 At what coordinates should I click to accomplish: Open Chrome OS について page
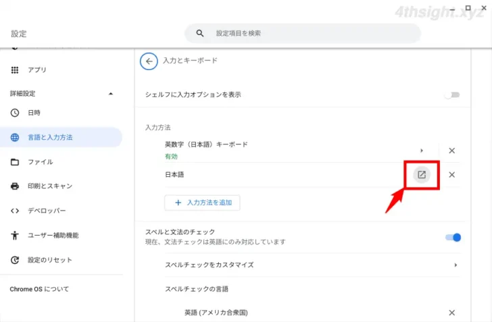(x=39, y=289)
